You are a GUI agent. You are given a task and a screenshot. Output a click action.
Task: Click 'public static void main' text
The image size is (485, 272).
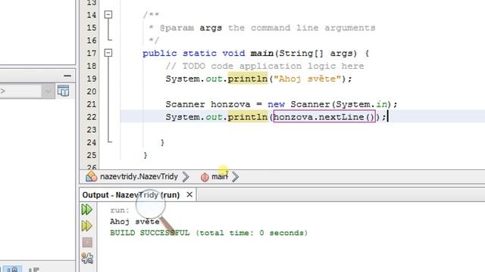click(208, 54)
